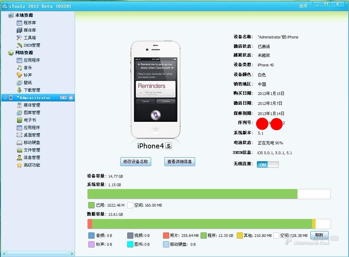
Task: Click the 铃声 purple legend swatch
Action: [x=91, y=244]
